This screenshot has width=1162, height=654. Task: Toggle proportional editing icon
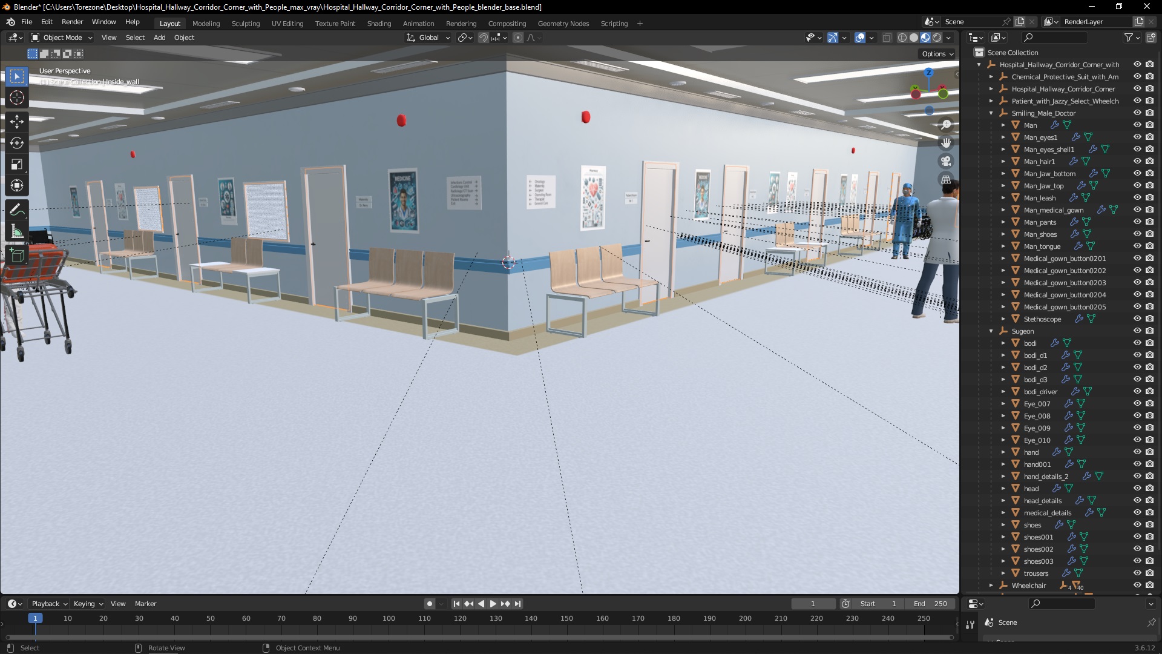pyautogui.click(x=518, y=38)
